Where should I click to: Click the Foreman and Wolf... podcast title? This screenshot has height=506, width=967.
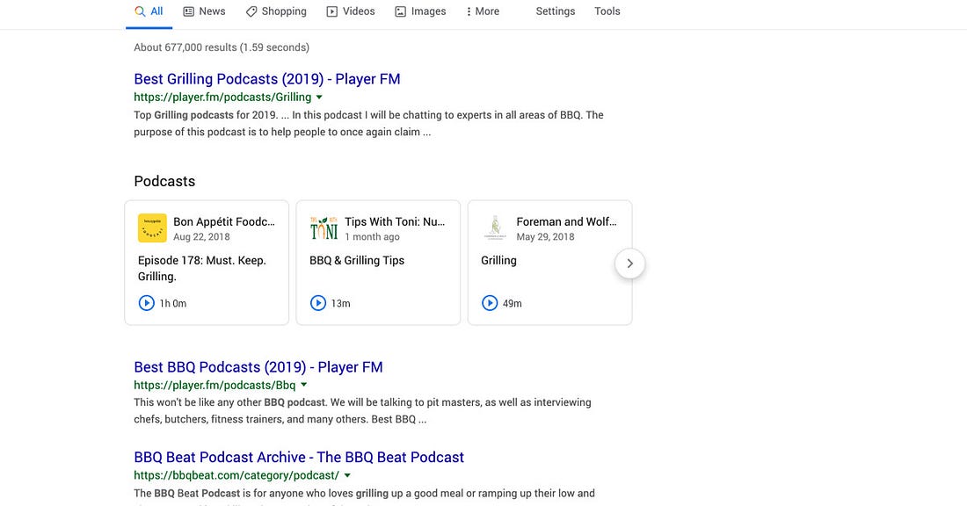pos(566,222)
